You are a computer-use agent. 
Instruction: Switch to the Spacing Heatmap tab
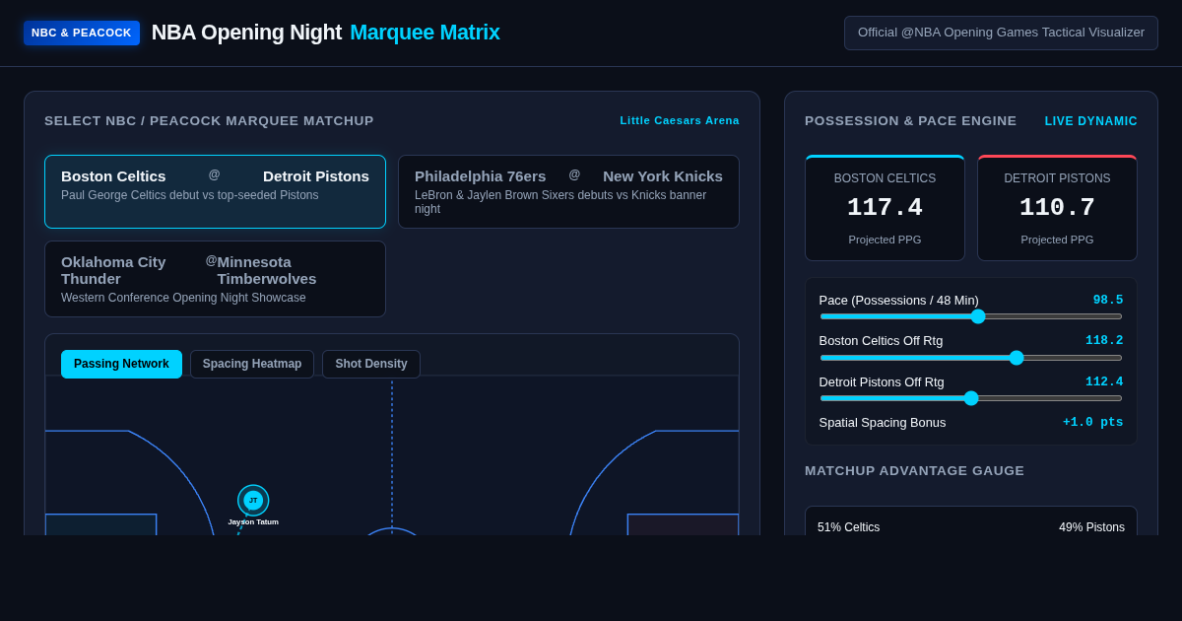coord(252,364)
